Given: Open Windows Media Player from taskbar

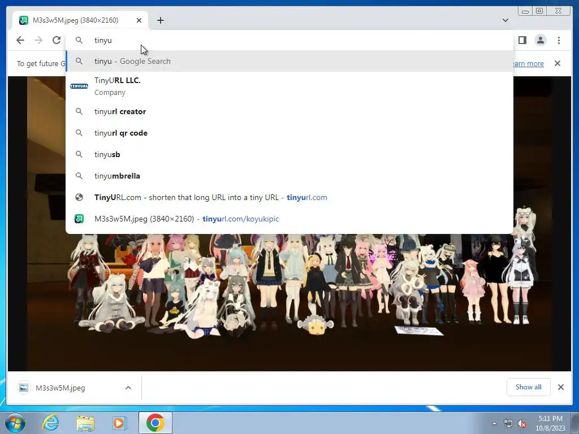Looking at the screenshot, I should [120, 423].
